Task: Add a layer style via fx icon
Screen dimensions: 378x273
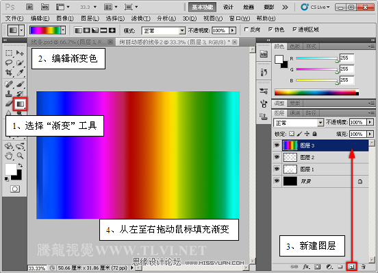Action: pos(306,266)
